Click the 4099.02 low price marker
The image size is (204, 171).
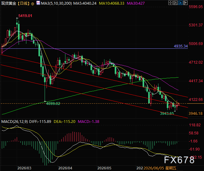click(53, 104)
